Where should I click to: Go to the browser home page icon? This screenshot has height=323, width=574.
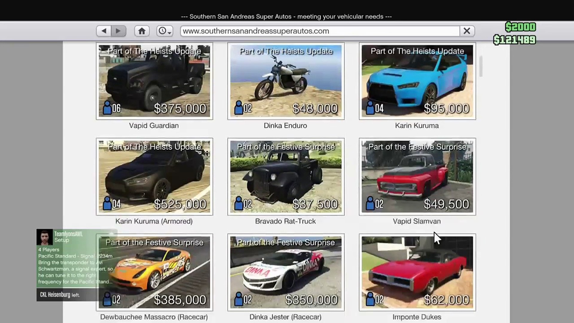pyautogui.click(x=142, y=31)
